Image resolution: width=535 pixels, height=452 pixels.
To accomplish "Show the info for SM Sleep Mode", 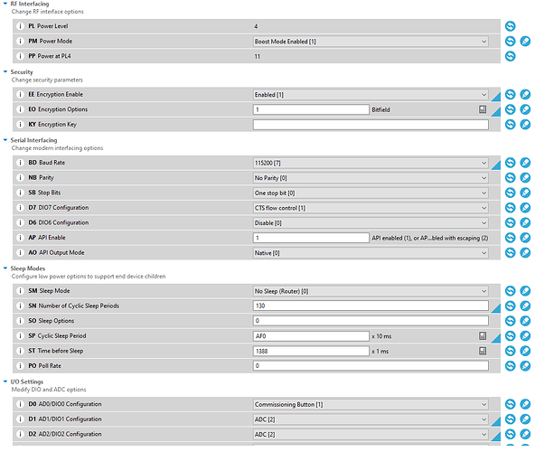I will click(x=20, y=291).
